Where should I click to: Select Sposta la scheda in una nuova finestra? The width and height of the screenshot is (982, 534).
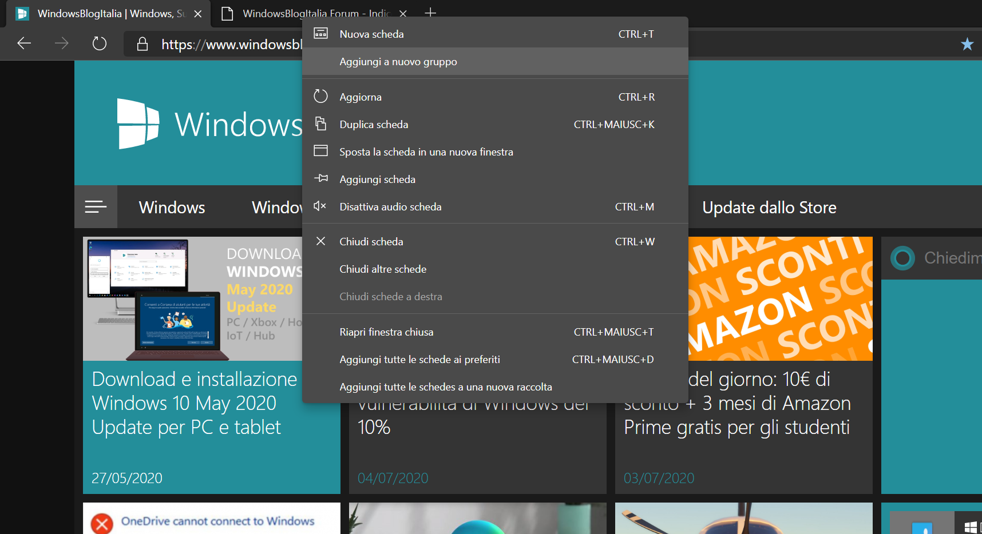[495, 152]
